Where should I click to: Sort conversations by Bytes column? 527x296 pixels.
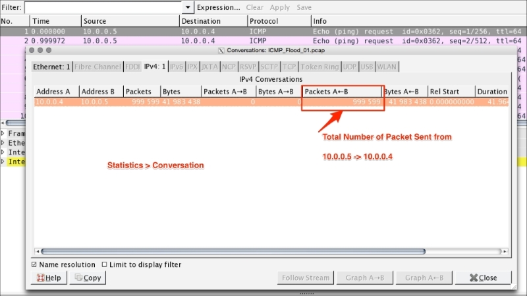[180, 92]
